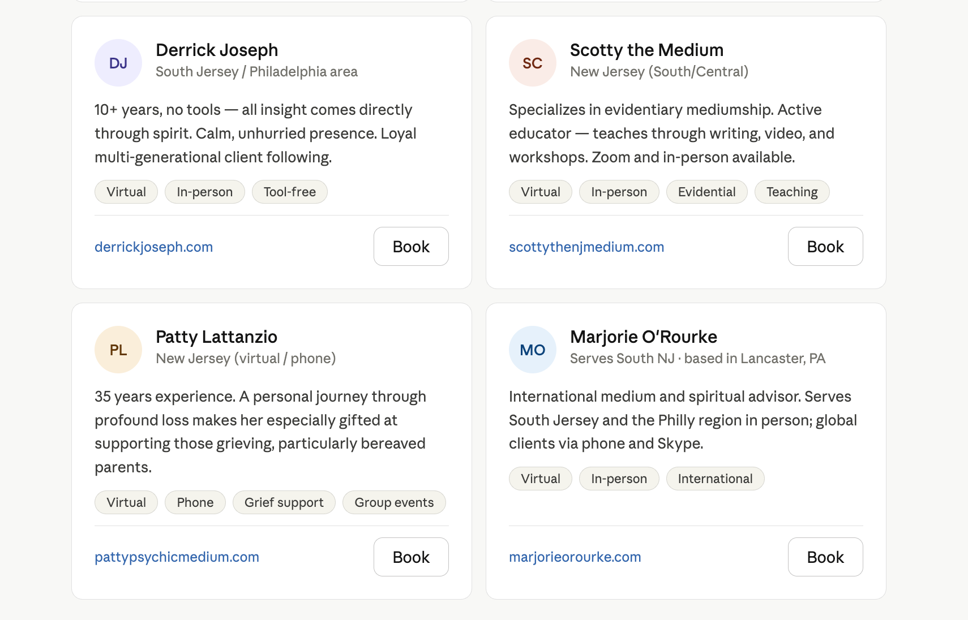Viewport: 968px width, 620px height.
Task: Click the DJ avatar for Derrick Joseph
Action: (x=118, y=63)
